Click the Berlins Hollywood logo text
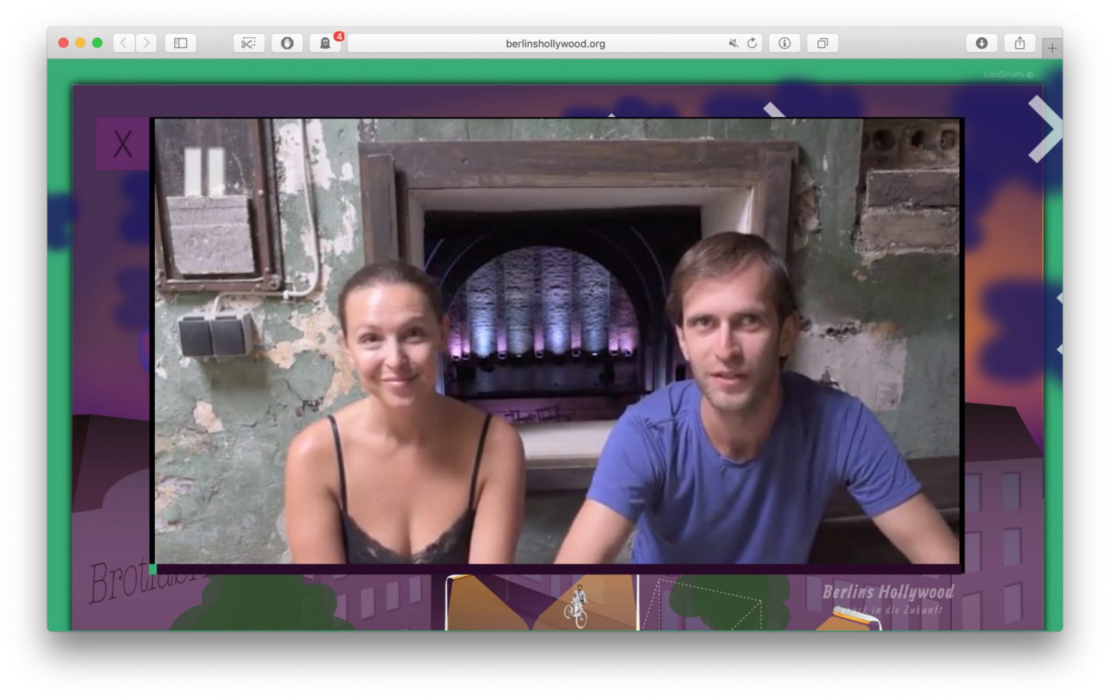1110x699 pixels. click(888, 592)
